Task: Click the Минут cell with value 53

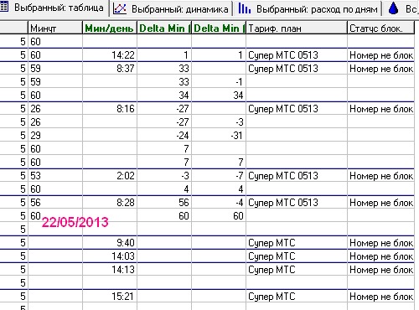Action: (x=55, y=176)
